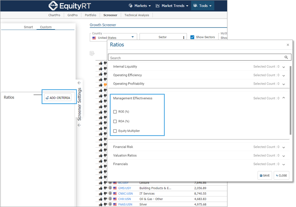Switch to the Smart tab
The image size is (296, 207).
click(28, 27)
